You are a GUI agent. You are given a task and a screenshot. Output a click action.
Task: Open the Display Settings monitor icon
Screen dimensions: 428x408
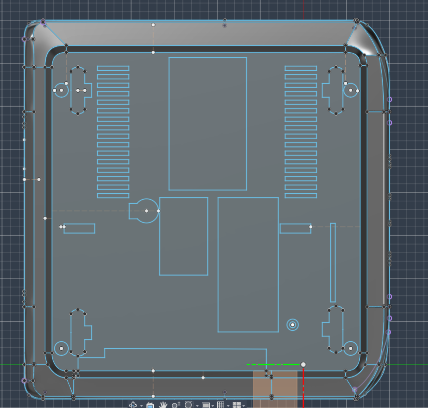point(206,406)
